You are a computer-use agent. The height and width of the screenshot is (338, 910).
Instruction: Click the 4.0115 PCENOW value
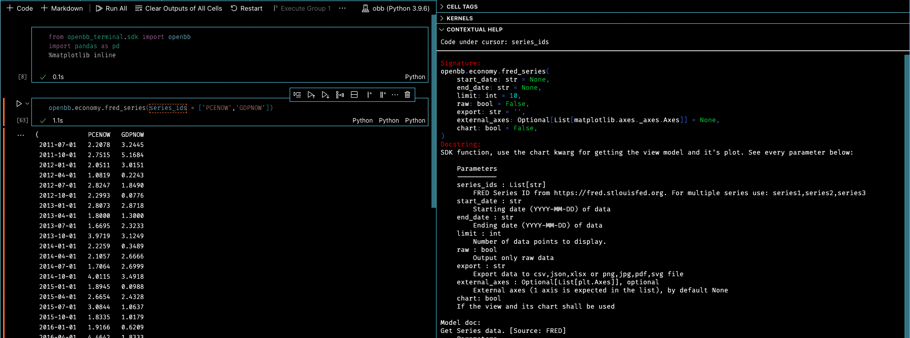pos(99,277)
